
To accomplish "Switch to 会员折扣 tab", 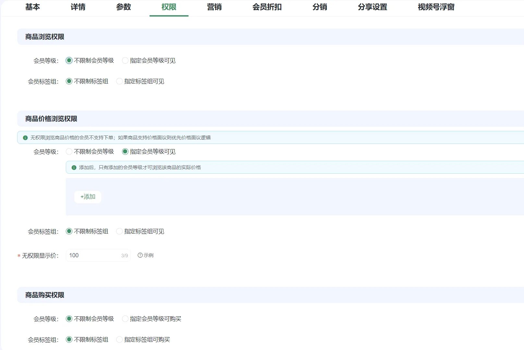I will (x=267, y=7).
